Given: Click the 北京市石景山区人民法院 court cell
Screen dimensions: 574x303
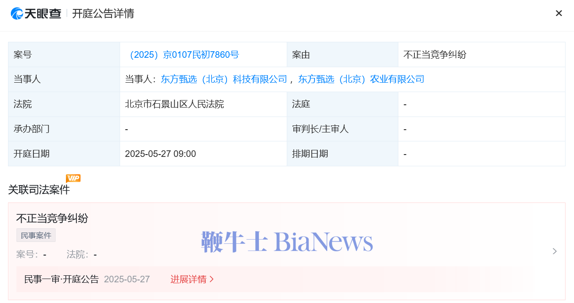Looking at the screenshot, I should [x=203, y=104].
